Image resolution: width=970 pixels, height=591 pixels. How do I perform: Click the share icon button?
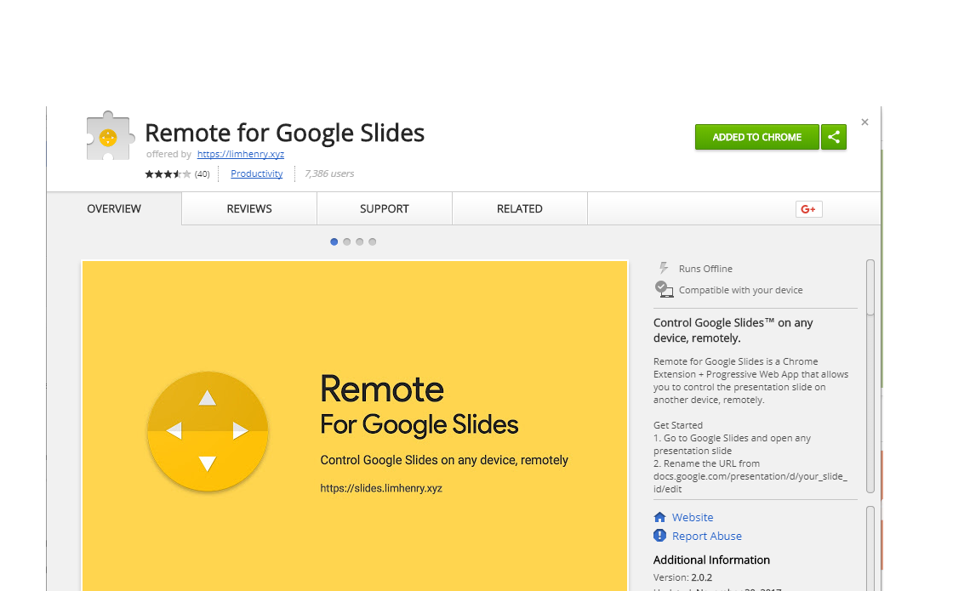point(833,137)
